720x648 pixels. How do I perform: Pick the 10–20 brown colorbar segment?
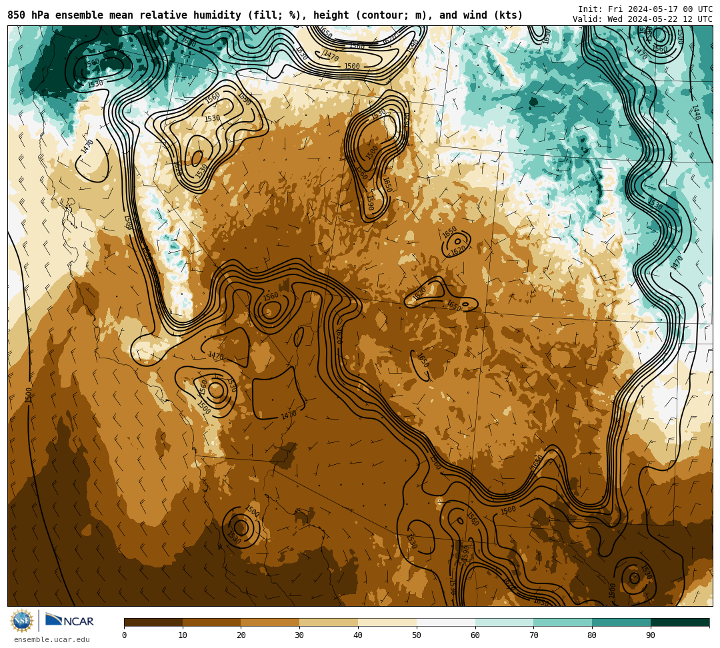[x=212, y=622]
